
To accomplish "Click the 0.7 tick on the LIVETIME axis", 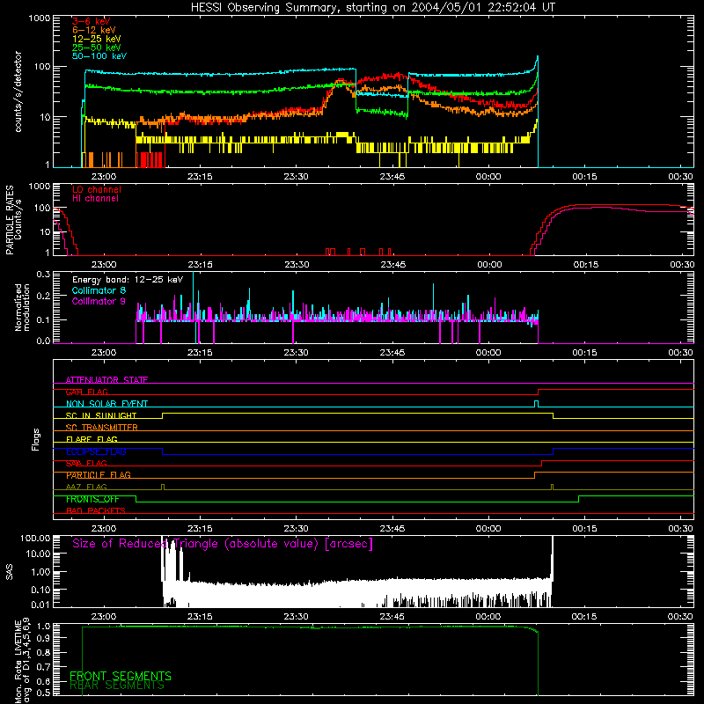I will tap(43, 667).
